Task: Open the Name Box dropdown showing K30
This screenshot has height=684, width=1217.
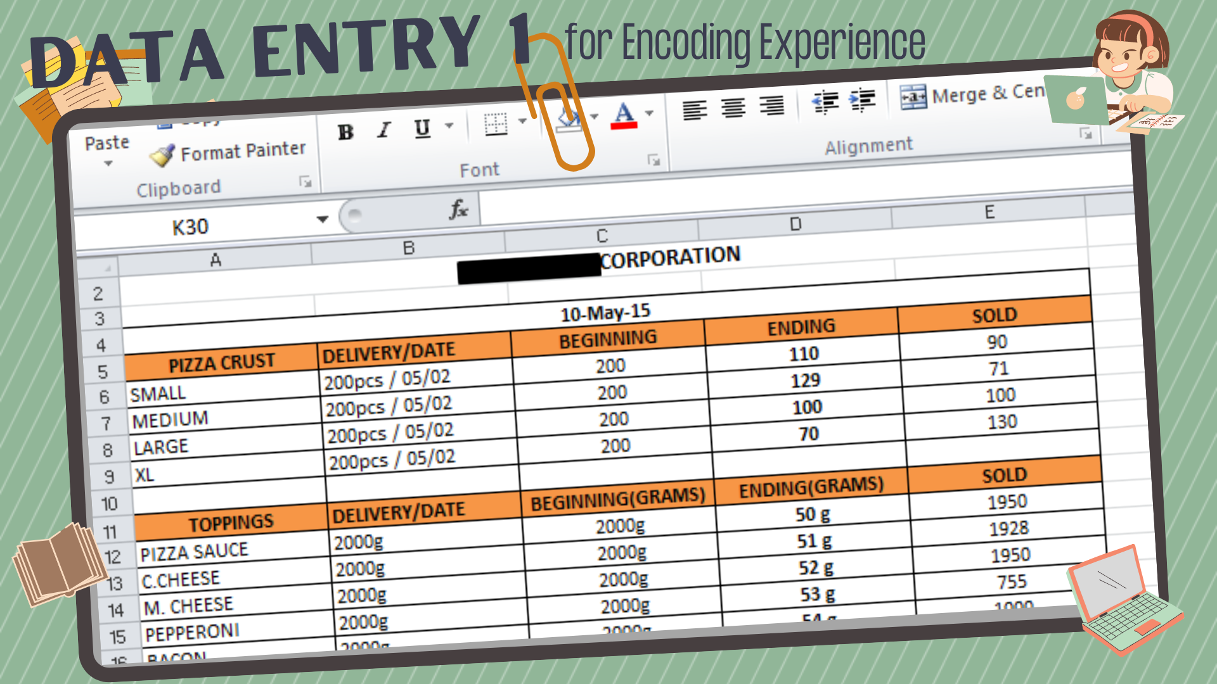Action: tap(323, 219)
